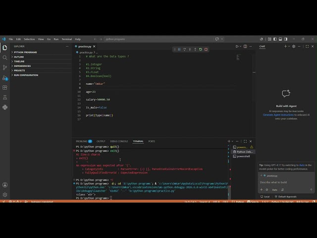Open the chat tools configuration icon

282,189
